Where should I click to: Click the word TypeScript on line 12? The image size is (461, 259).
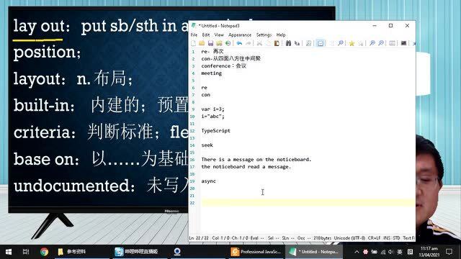coord(216,131)
